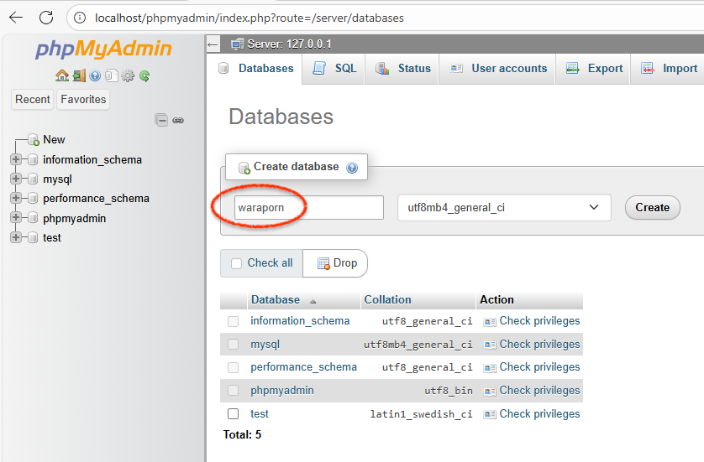Reload navigation panel with green refresh icon
Viewport: 704px width, 462px height.
pos(144,75)
